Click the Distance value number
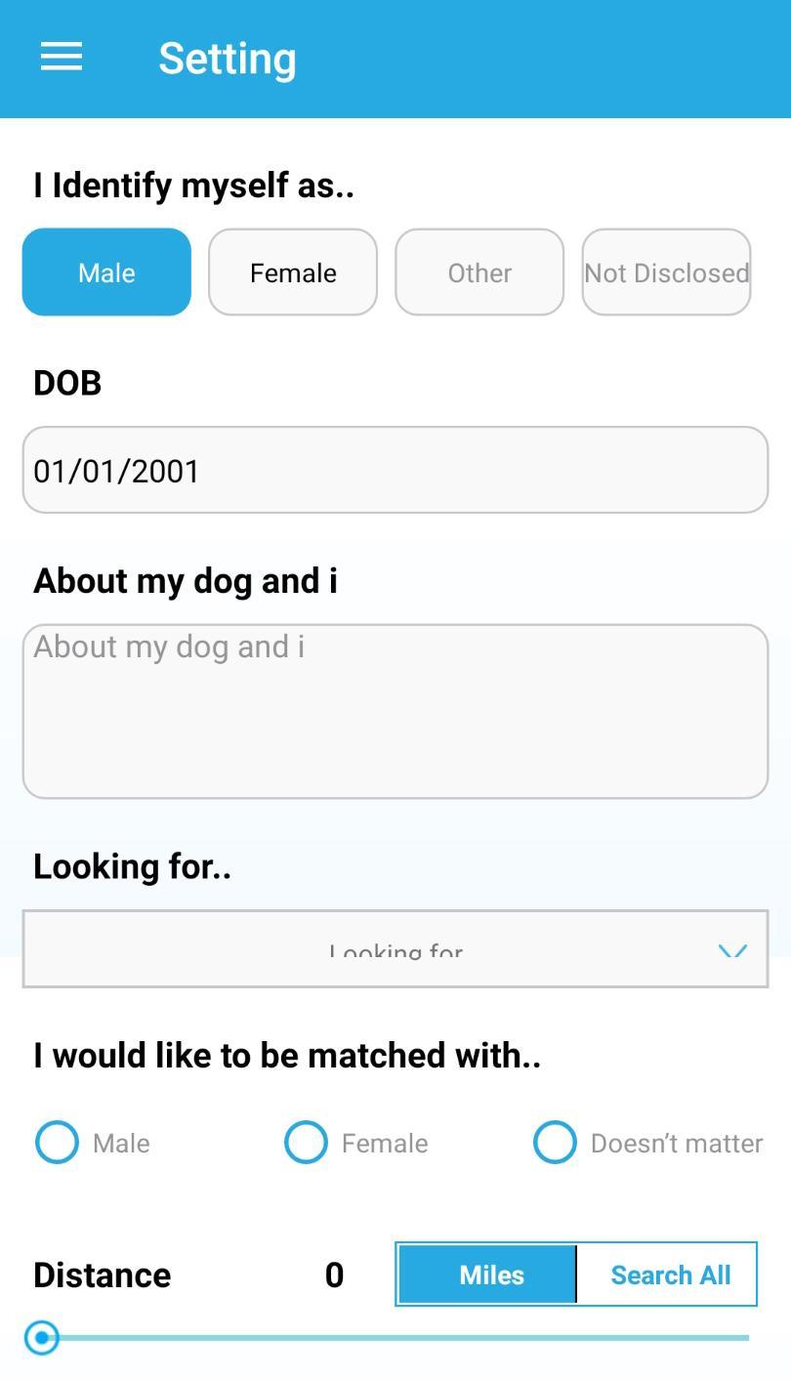 [334, 1275]
